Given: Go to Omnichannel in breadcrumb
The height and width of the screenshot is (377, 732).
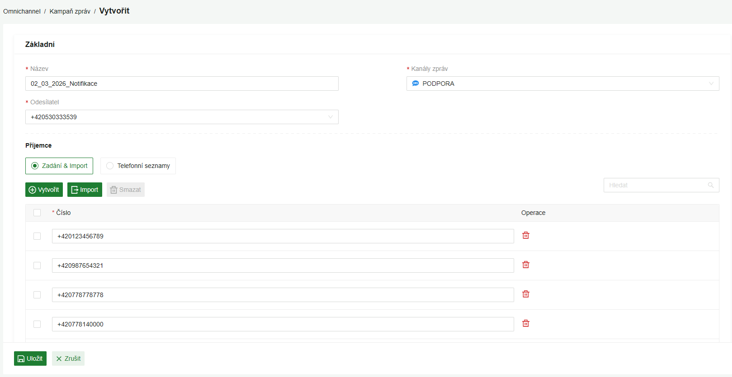Looking at the screenshot, I should pos(22,11).
